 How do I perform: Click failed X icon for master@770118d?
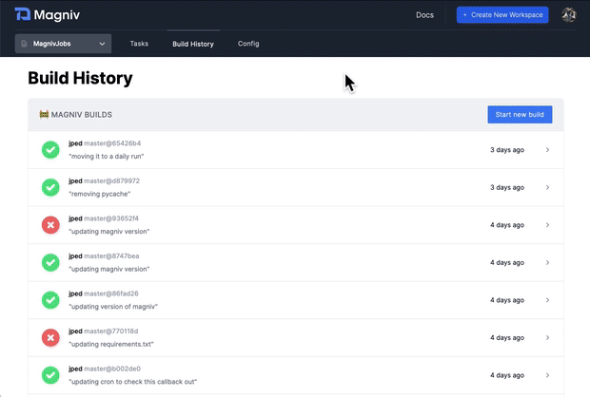[x=50, y=338]
